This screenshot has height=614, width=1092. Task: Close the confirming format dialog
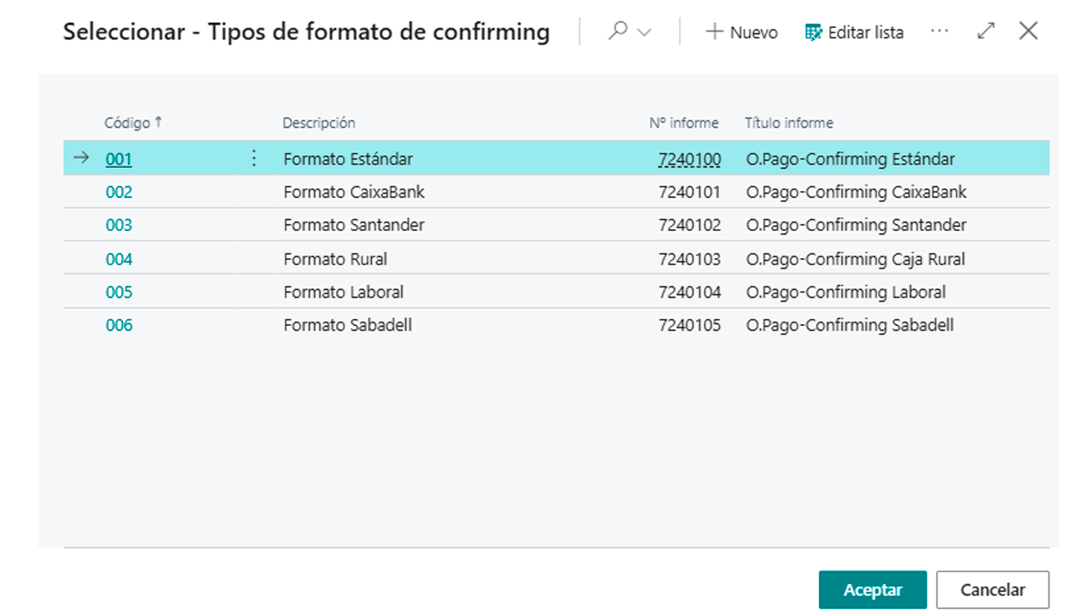1028,32
